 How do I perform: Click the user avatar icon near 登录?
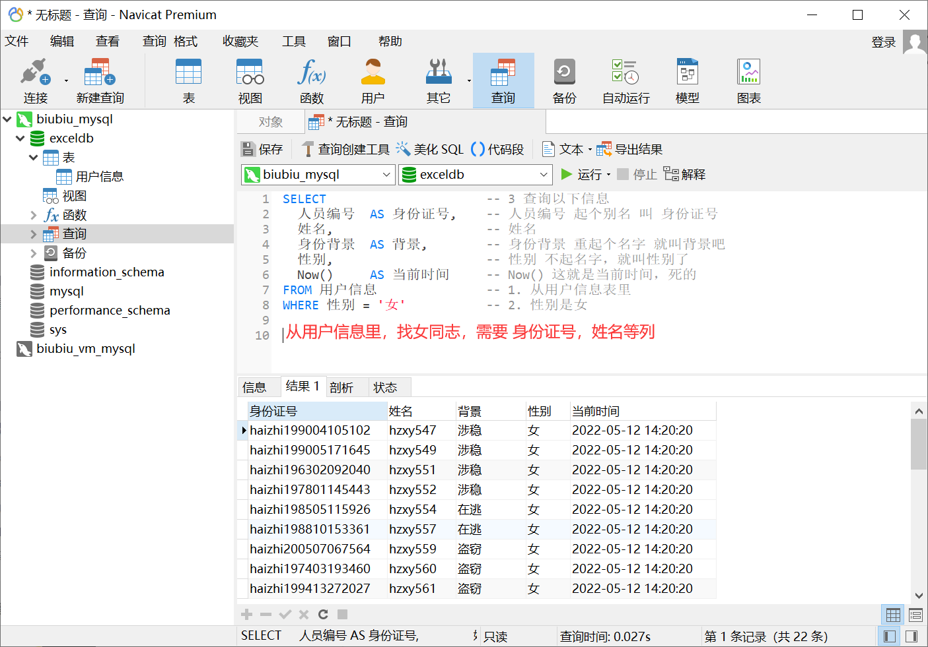(x=915, y=42)
